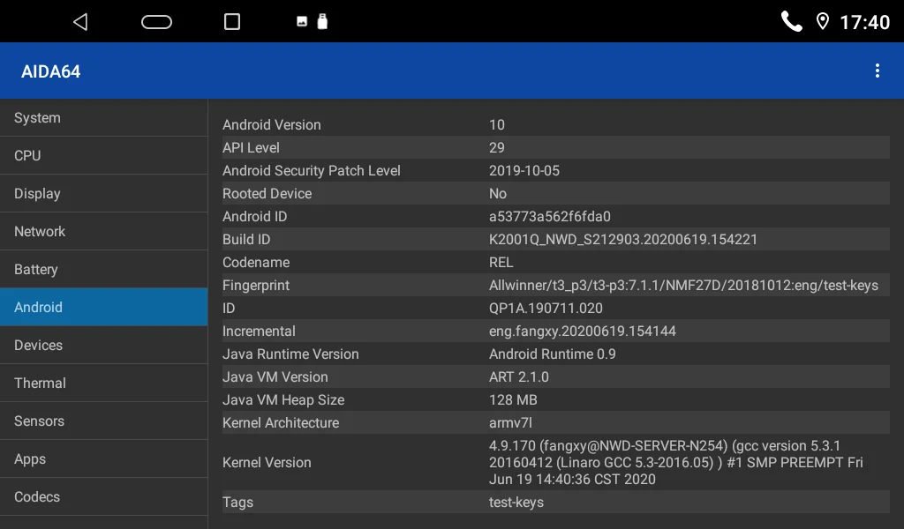Screen dimensions: 904x529
Task: Tap the USB storage notification icon
Action: pos(322,21)
